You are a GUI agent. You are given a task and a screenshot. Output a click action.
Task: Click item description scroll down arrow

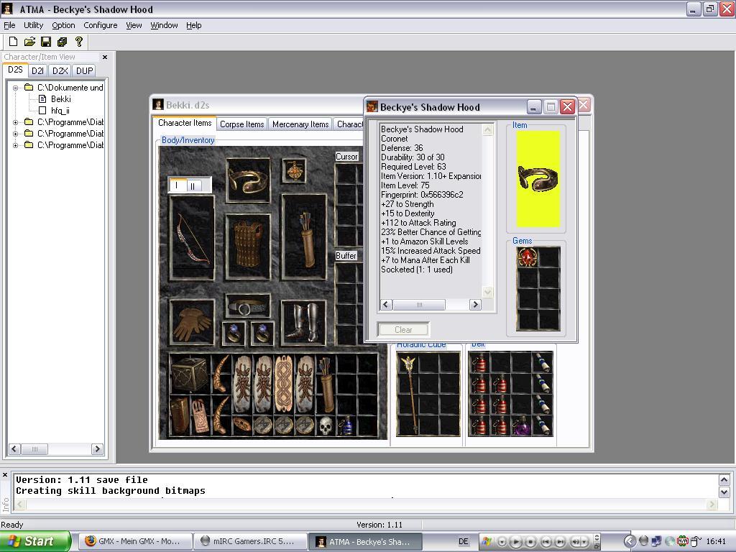pos(488,292)
